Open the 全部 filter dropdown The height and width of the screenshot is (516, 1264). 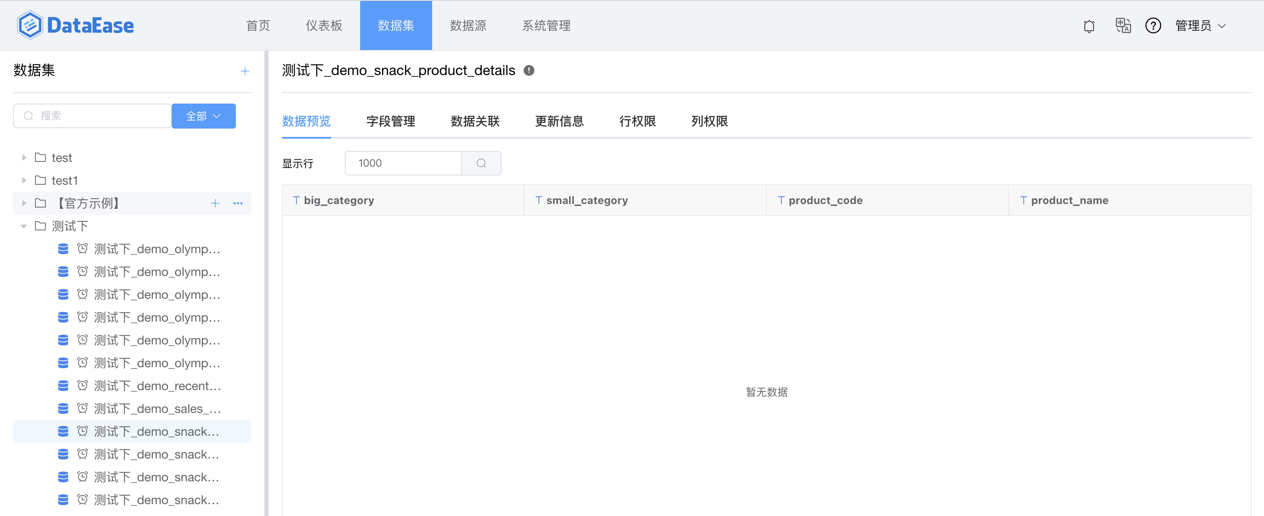203,116
